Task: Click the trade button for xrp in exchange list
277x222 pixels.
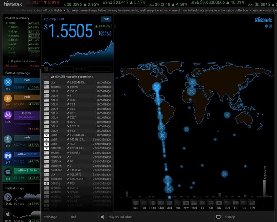Action: point(27,80)
